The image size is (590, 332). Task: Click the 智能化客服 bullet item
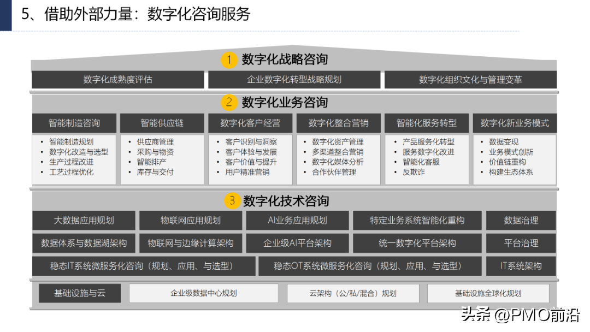click(x=421, y=162)
